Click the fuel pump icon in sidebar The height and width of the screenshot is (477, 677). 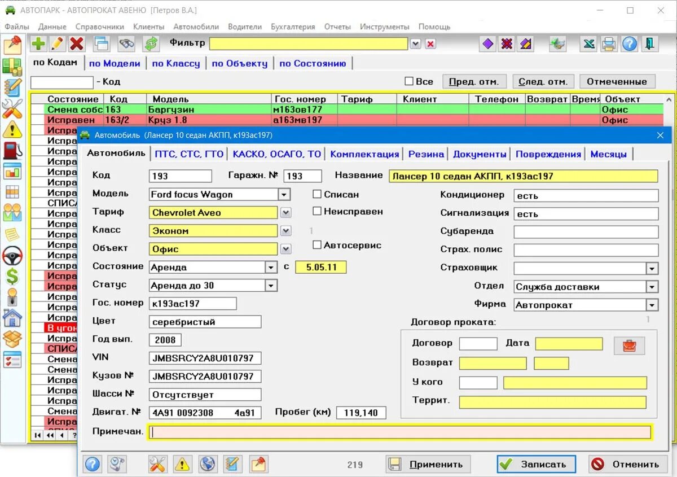click(x=12, y=150)
